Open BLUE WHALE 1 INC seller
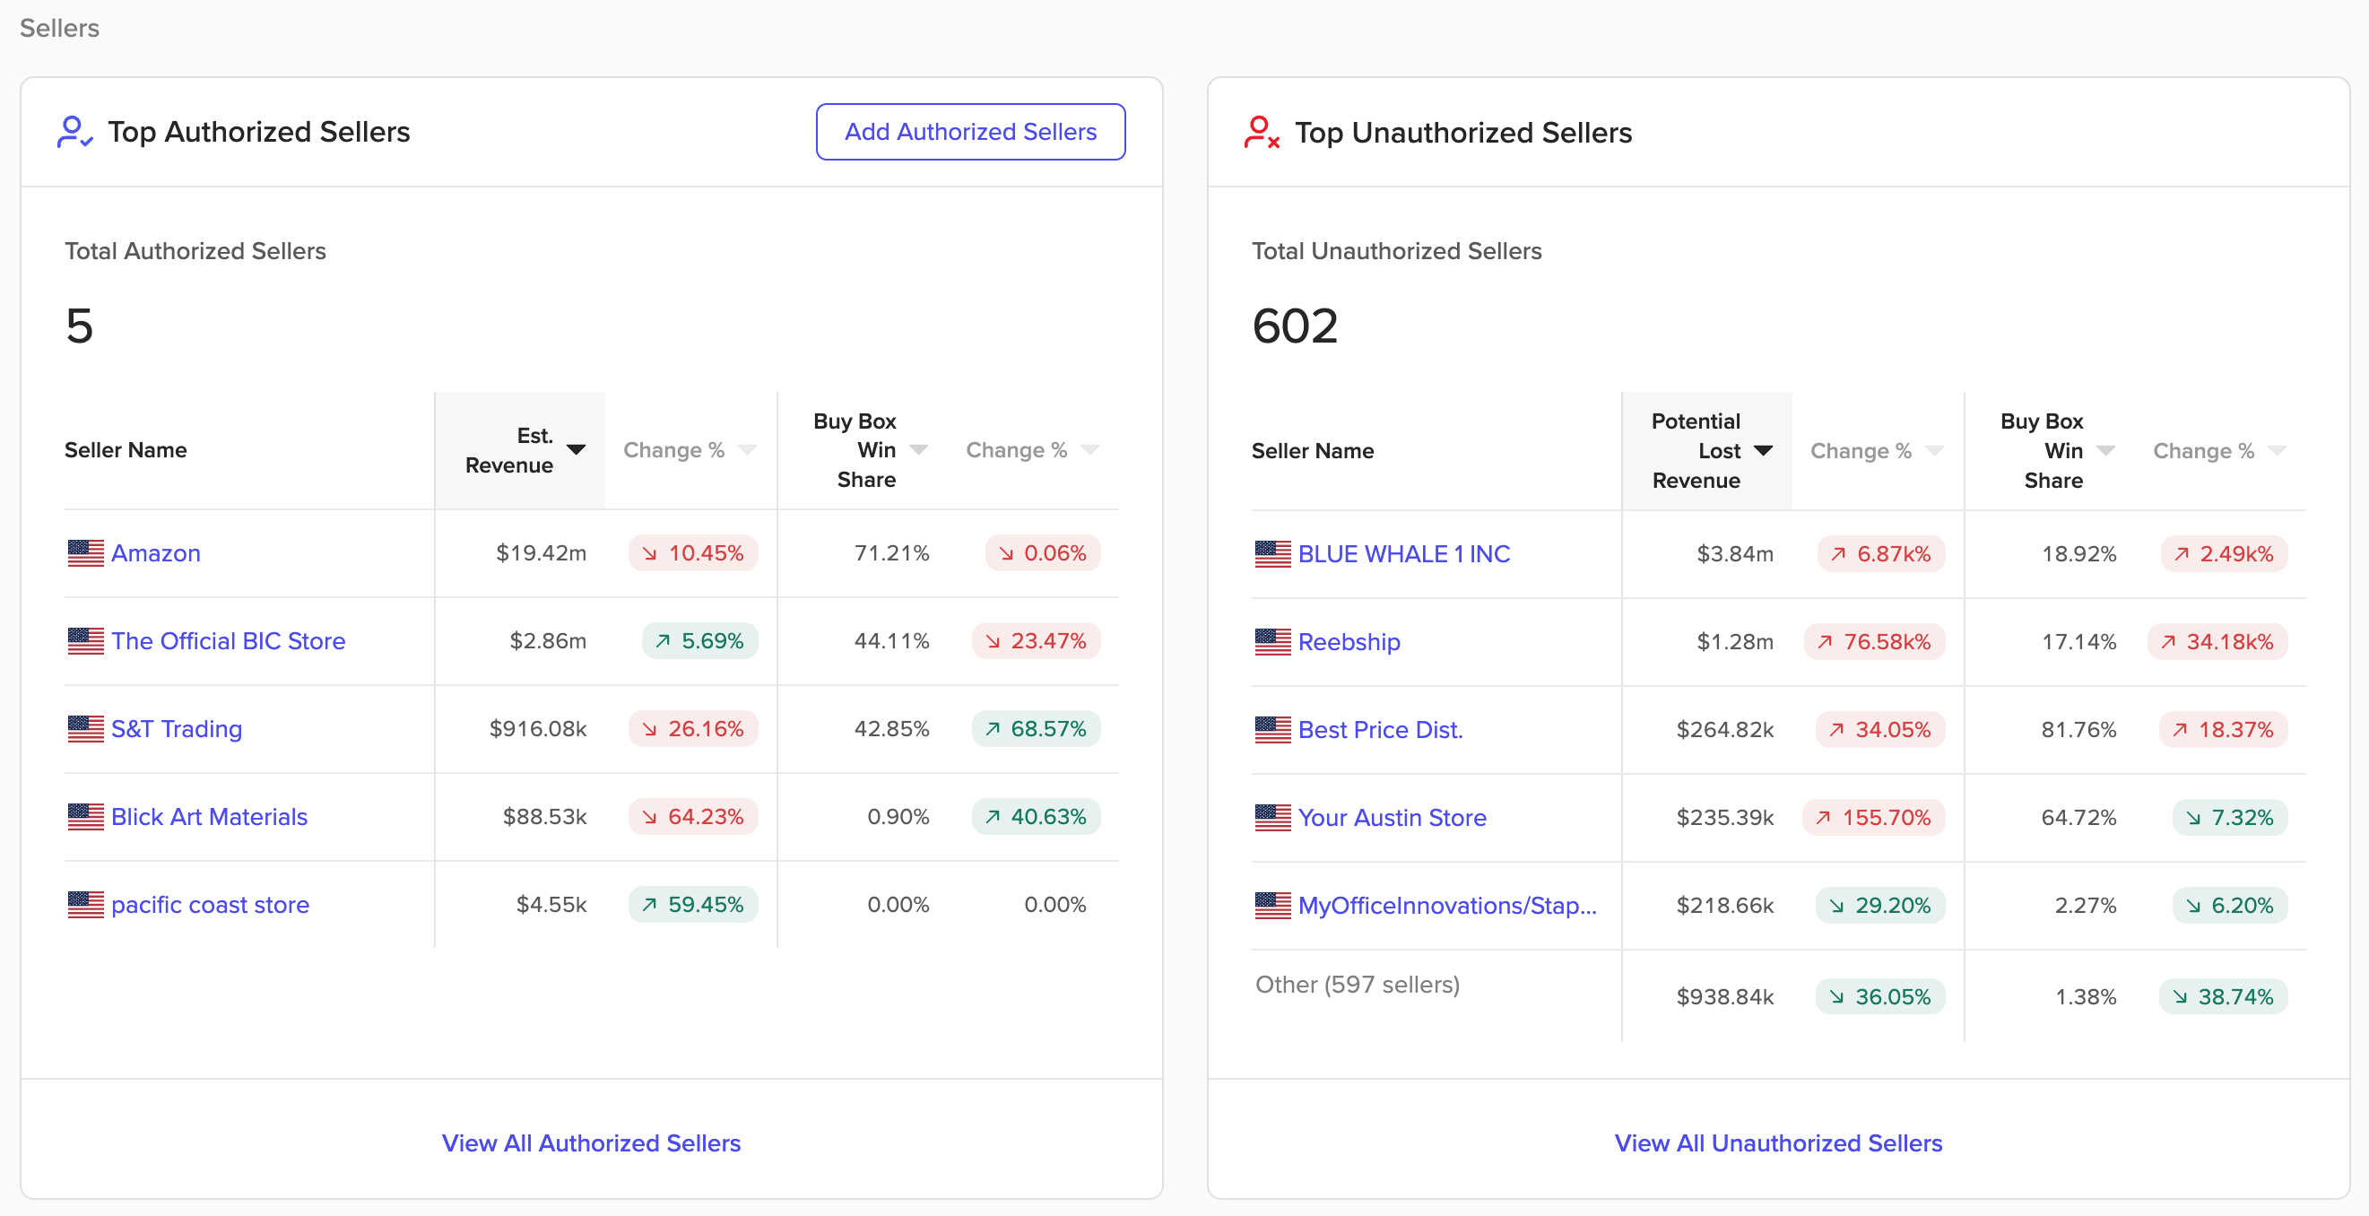This screenshot has height=1216, width=2369. (1404, 553)
